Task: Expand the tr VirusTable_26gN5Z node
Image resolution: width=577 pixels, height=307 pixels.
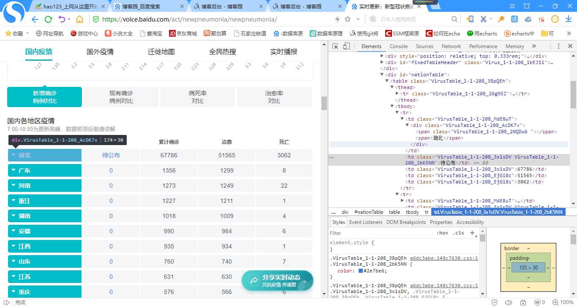Action: (397, 94)
